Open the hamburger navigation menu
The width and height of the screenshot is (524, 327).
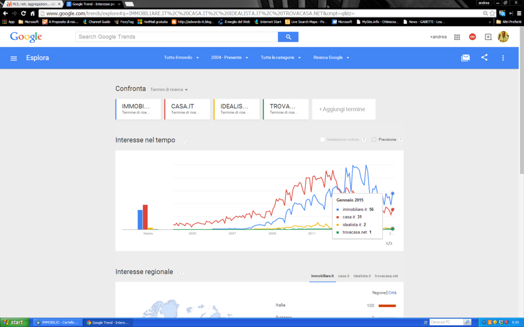pyautogui.click(x=14, y=58)
